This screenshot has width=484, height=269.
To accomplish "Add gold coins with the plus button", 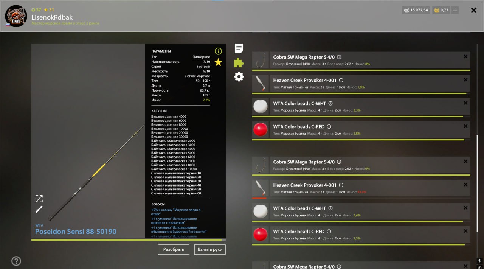I will click(x=455, y=10).
